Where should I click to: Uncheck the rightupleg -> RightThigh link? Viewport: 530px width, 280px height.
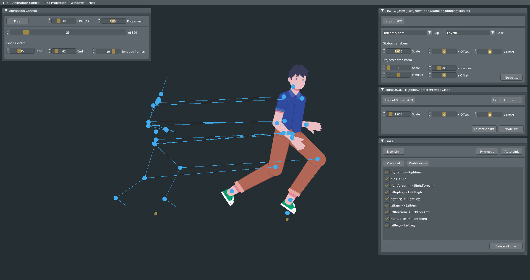(x=387, y=218)
